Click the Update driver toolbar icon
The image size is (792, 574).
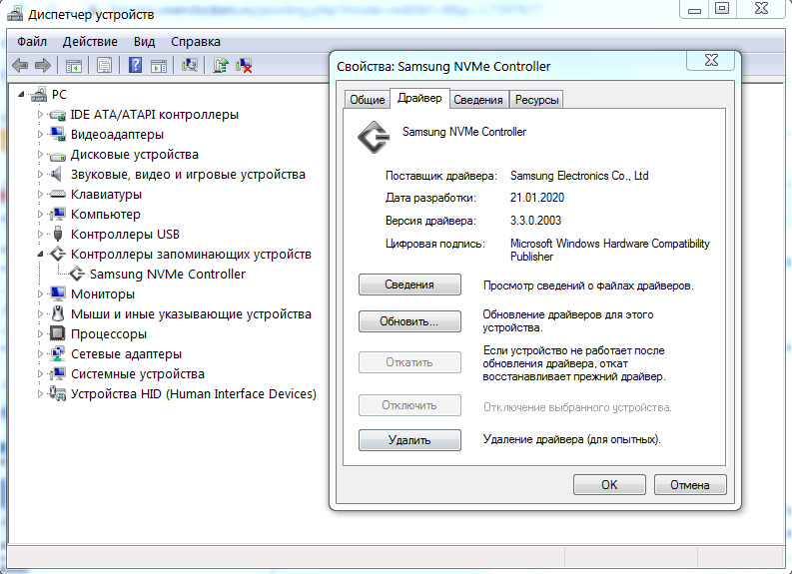click(x=221, y=65)
